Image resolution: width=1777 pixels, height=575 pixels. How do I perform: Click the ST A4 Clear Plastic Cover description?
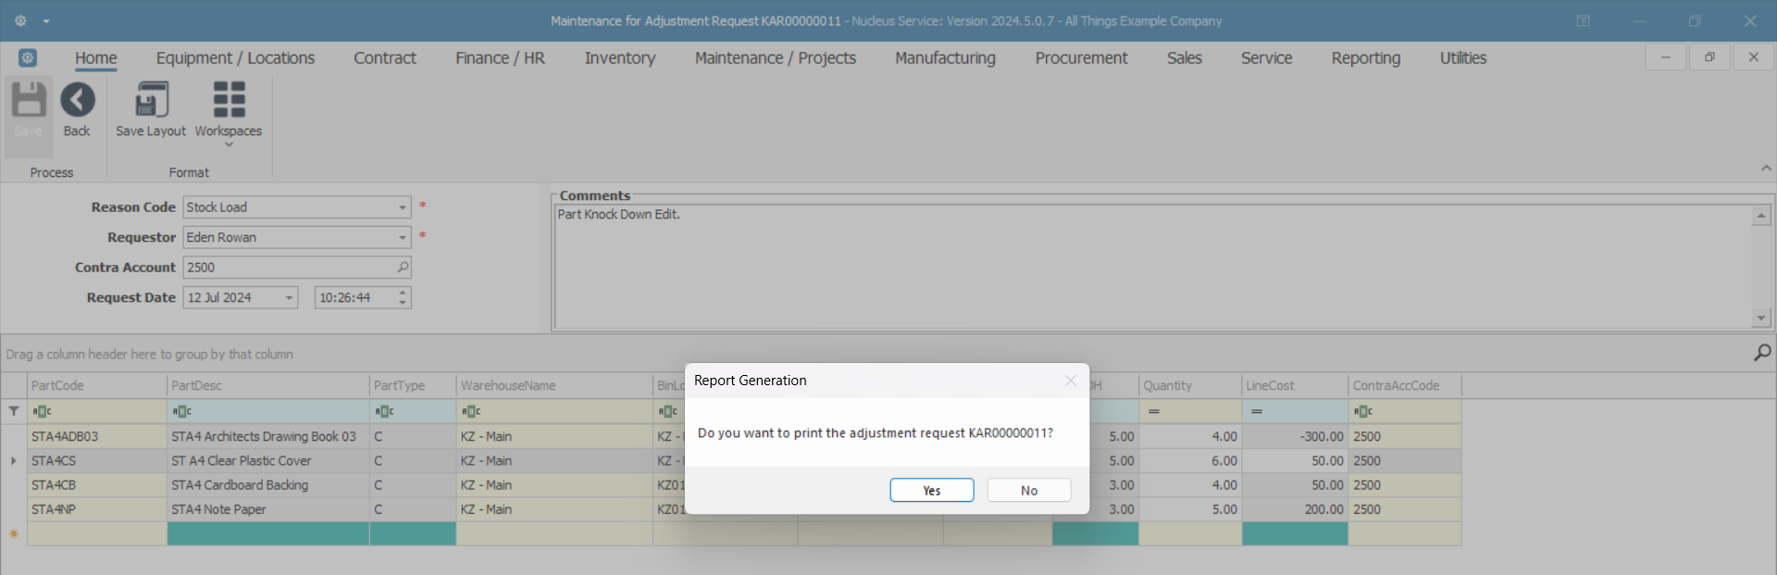(241, 460)
